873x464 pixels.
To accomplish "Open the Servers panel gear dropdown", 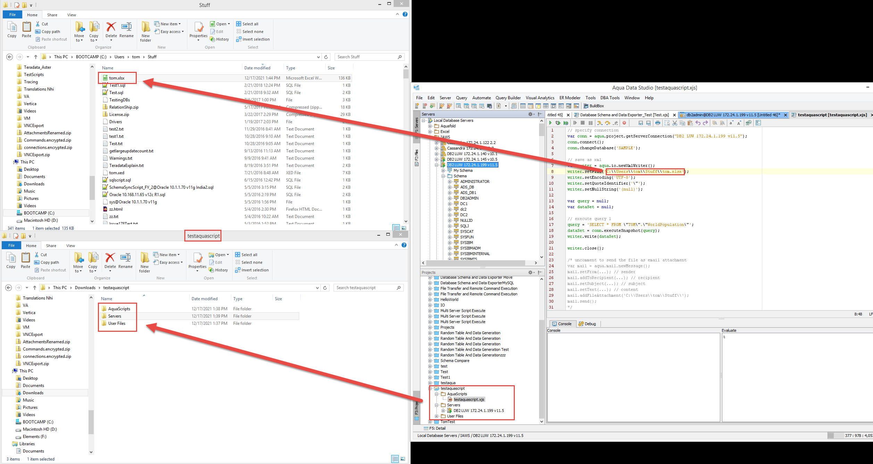I will pos(531,114).
